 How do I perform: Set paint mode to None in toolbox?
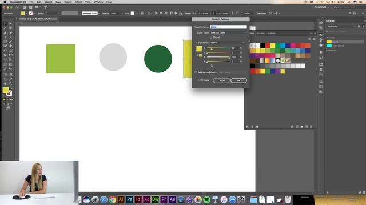click(11, 100)
